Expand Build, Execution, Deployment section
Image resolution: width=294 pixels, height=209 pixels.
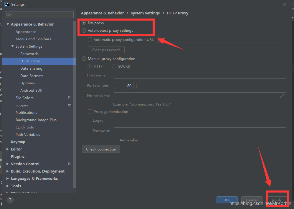pos(8,171)
